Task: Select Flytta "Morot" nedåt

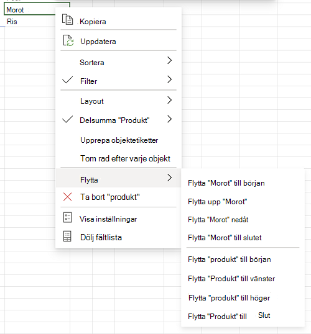Action: click(218, 220)
